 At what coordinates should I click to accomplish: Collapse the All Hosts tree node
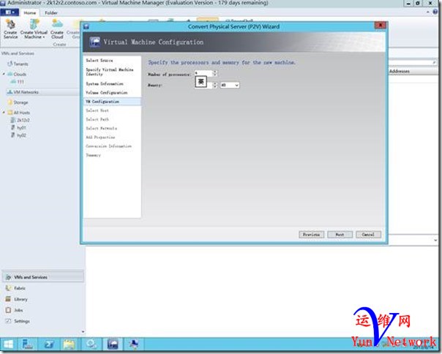coord(4,113)
